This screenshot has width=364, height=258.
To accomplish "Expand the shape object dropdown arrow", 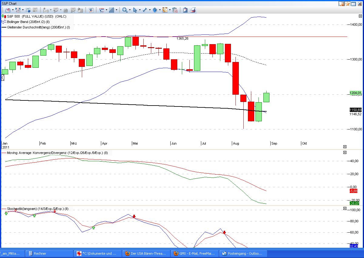I will 160,10.
